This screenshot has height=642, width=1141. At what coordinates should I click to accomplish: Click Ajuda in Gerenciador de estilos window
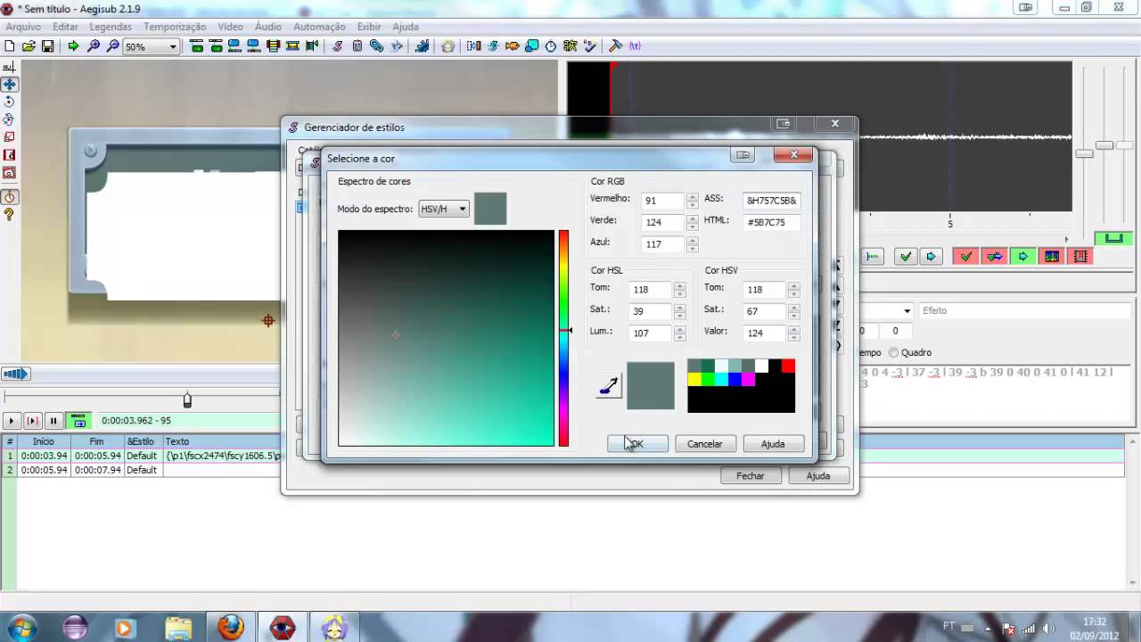coord(818,475)
